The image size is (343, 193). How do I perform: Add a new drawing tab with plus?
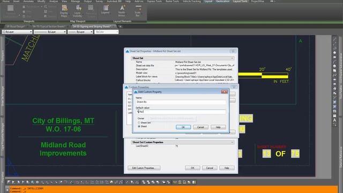coord(120,26)
